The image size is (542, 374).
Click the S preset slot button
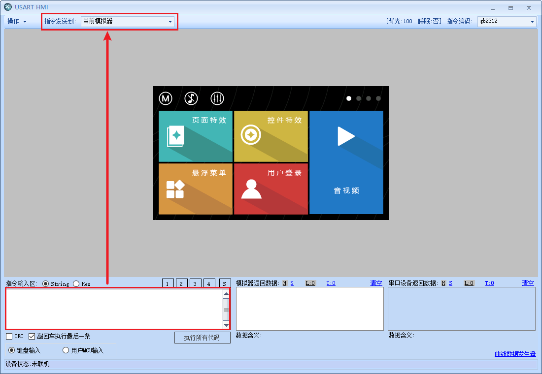pos(225,283)
